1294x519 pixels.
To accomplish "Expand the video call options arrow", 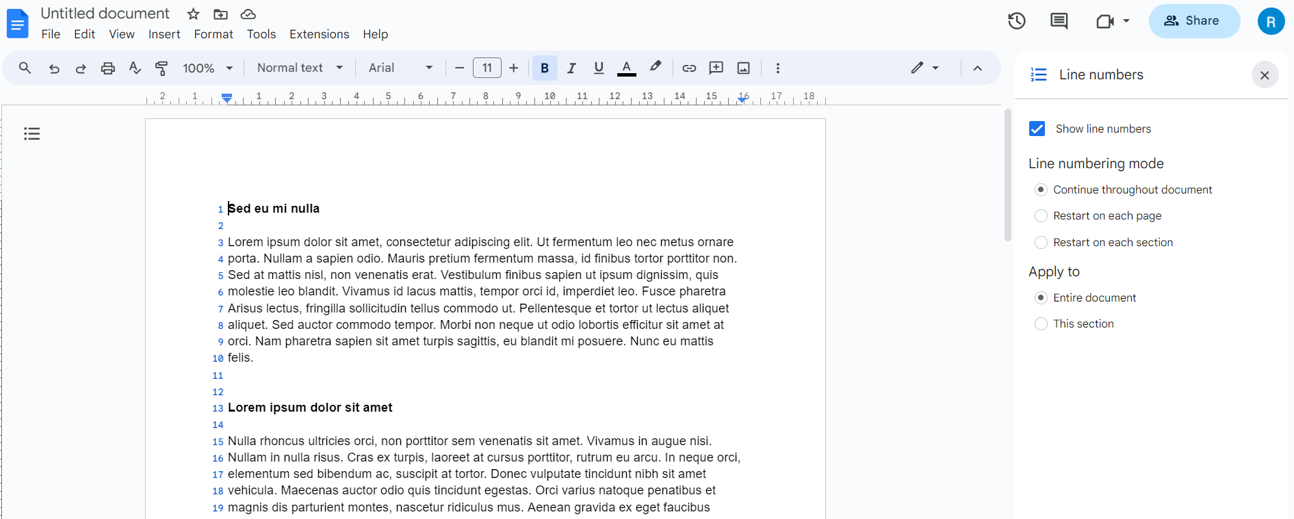I will [x=1126, y=21].
